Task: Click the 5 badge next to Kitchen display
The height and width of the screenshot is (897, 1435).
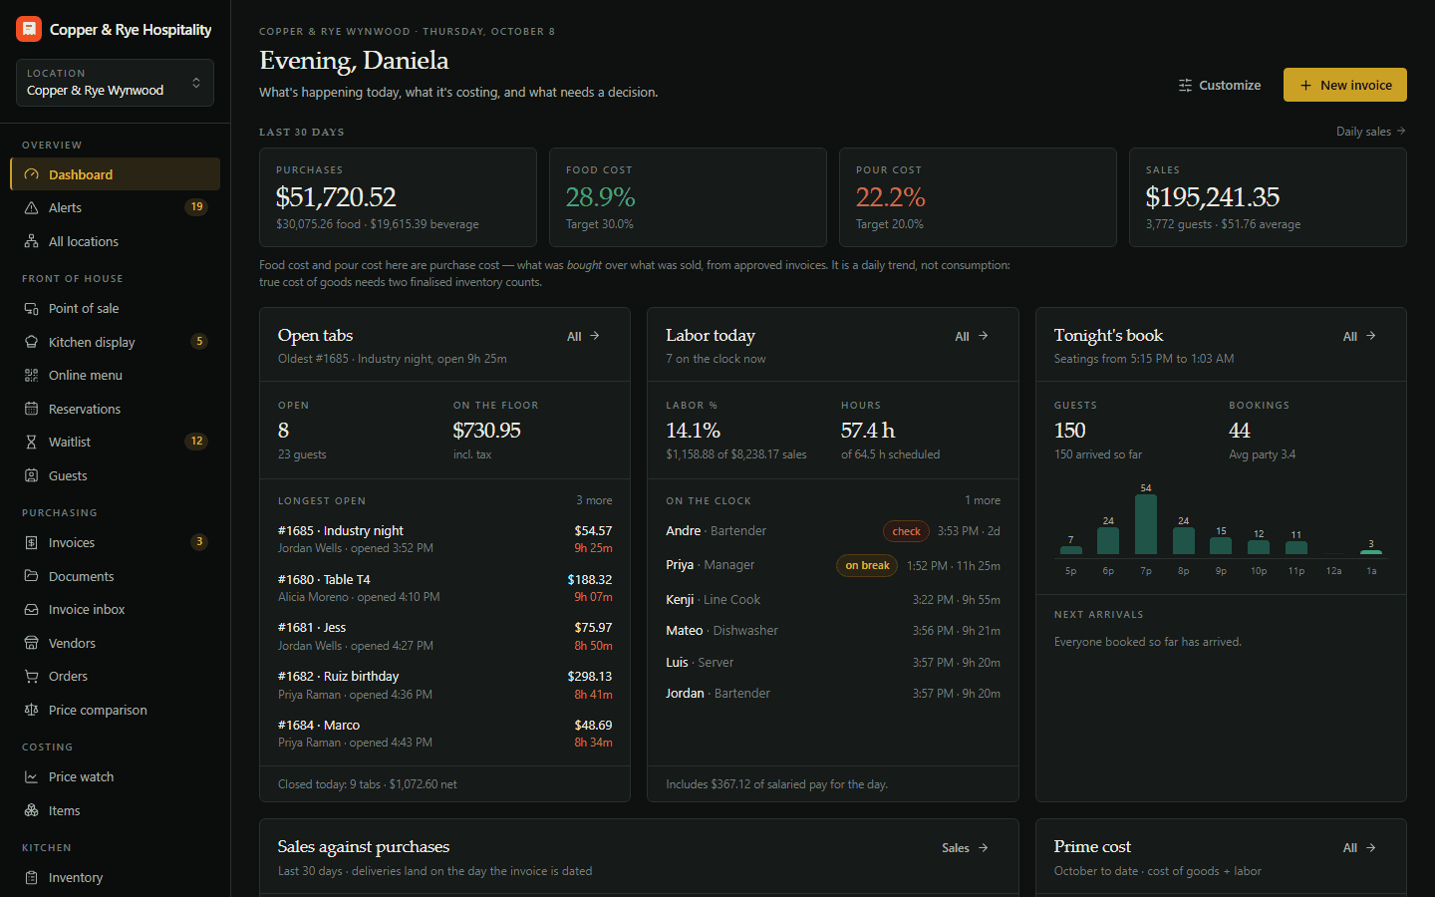Action: (199, 342)
